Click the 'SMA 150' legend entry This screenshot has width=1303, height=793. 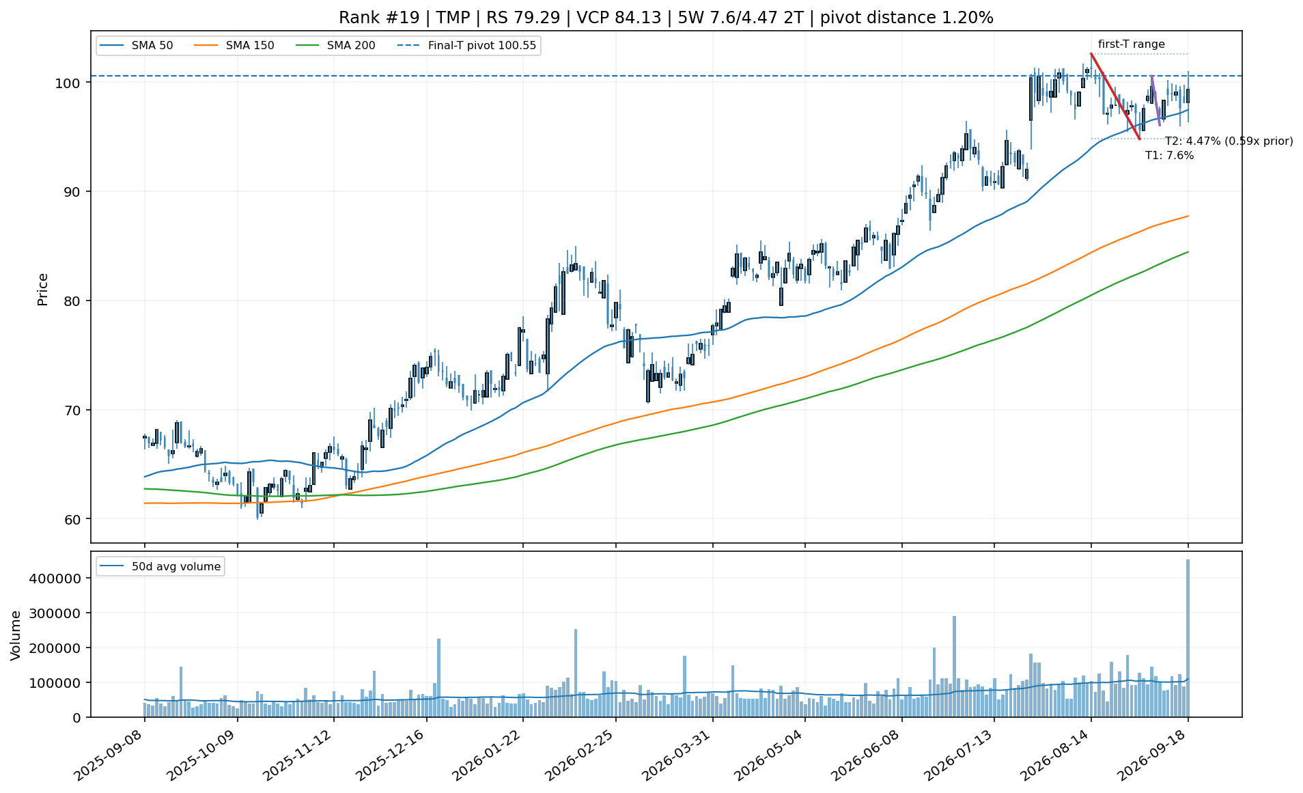tap(234, 46)
